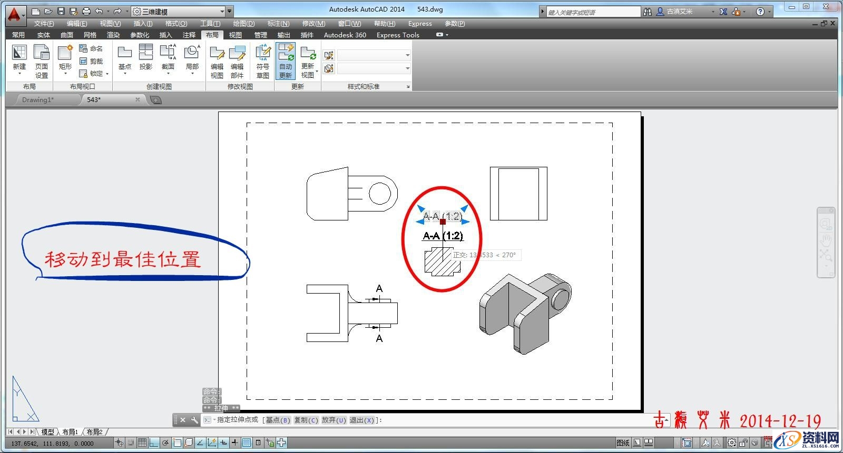Click the 编辑视图 (Edit View) icon
Image resolution: width=843 pixels, height=453 pixels.
pos(217,61)
